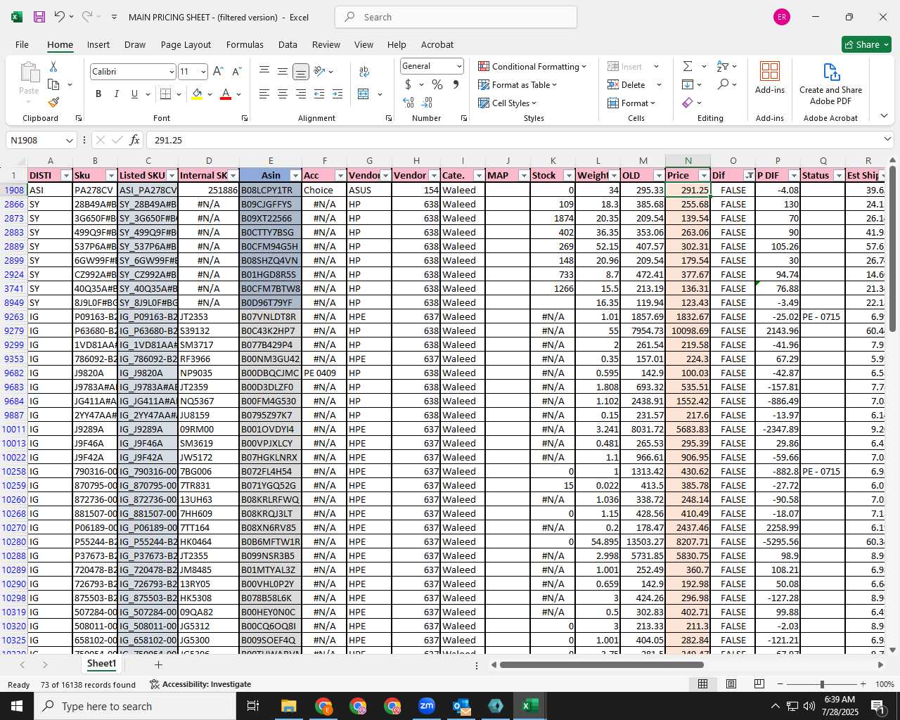Decrease font size with the smaller A
900x720 pixels.
(236, 71)
